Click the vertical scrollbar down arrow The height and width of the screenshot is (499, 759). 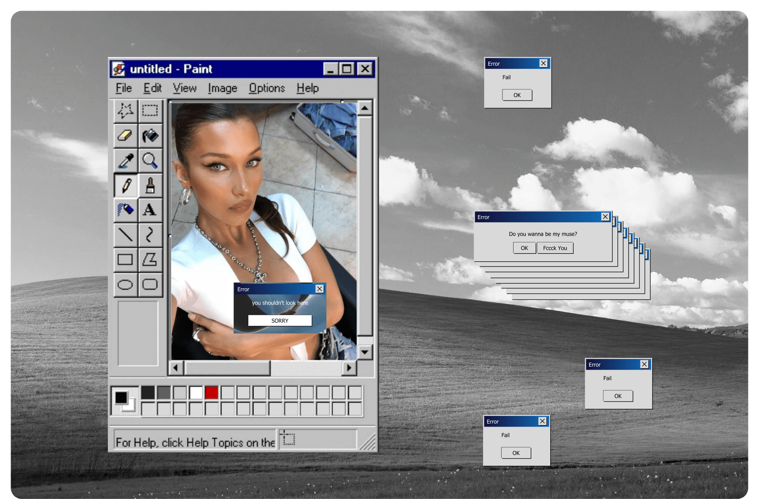coord(364,352)
